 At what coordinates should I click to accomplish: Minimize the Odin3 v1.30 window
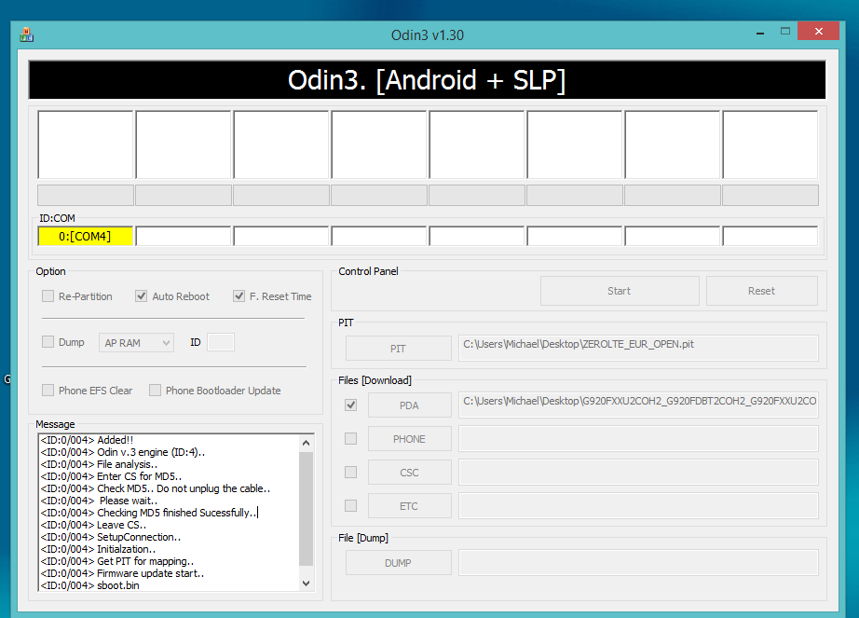tap(760, 33)
